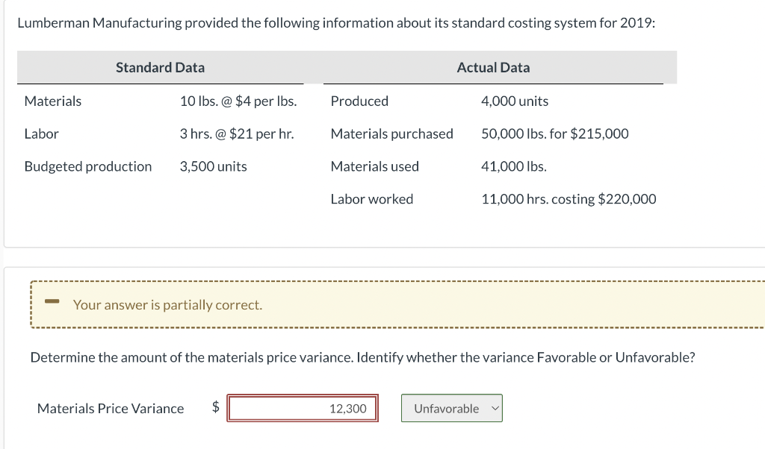The image size is (765, 449).
Task: Click the 'Labor' standard data label
Action: [x=42, y=134]
